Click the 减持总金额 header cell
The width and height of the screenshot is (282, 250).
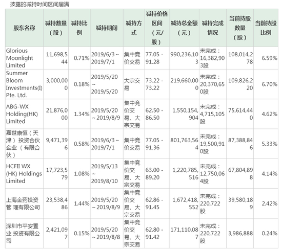184,28
